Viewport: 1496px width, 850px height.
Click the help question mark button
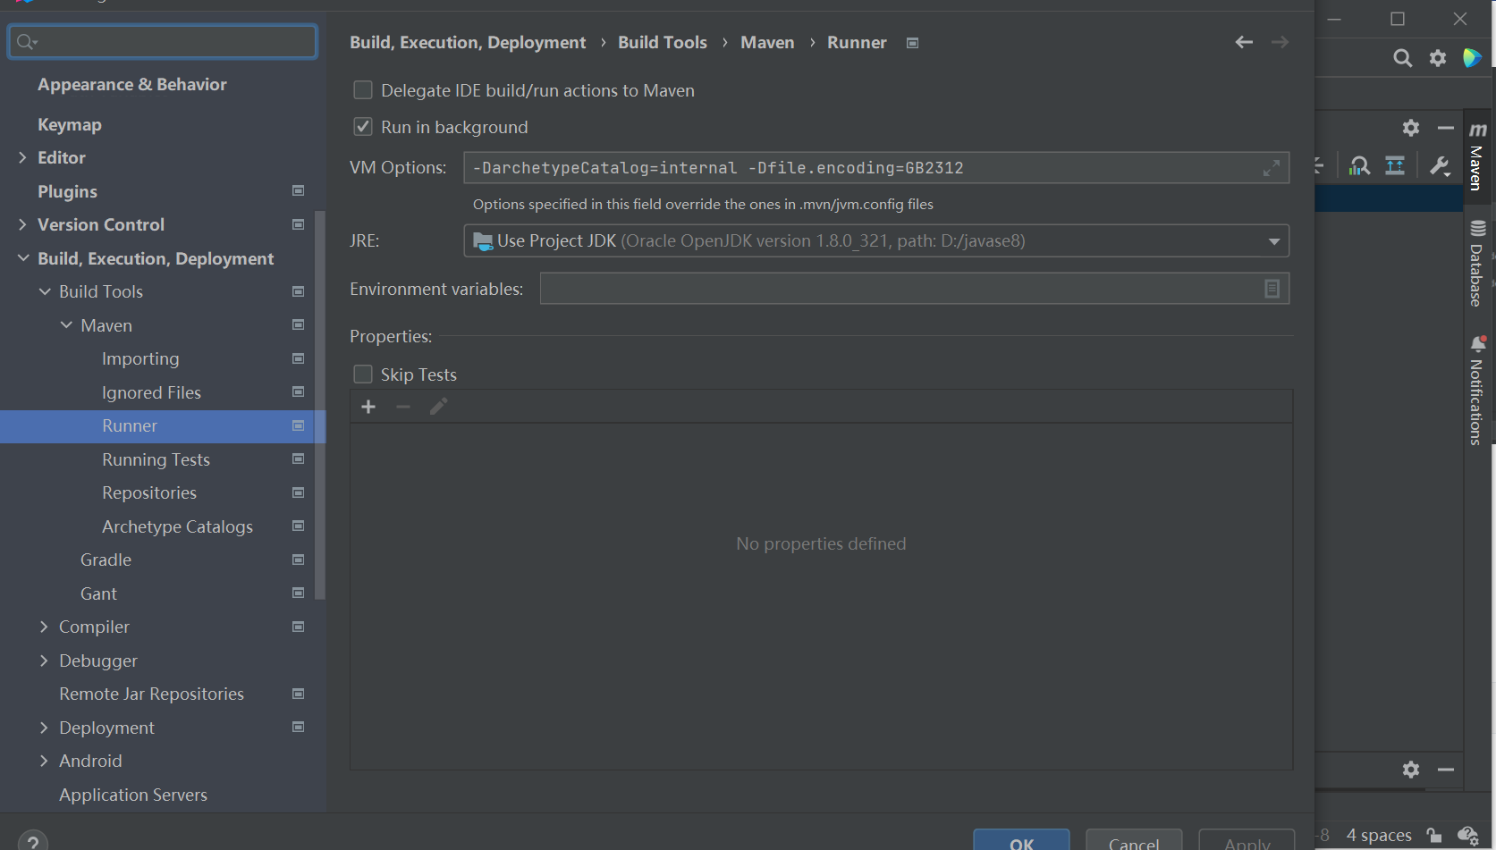[x=33, y=843]
